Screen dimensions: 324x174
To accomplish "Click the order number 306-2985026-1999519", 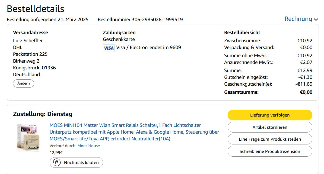I will tap(157, 20).
